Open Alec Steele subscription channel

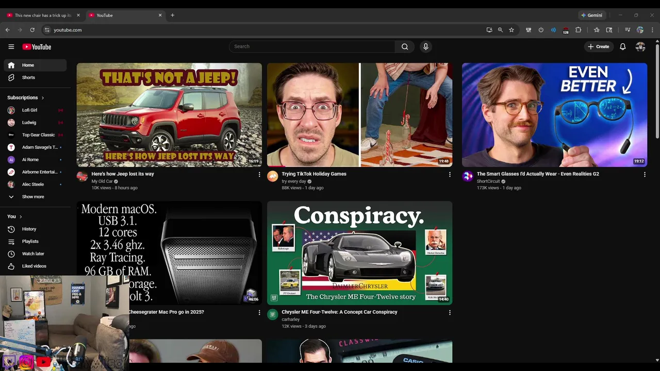(x=35, y=184)
